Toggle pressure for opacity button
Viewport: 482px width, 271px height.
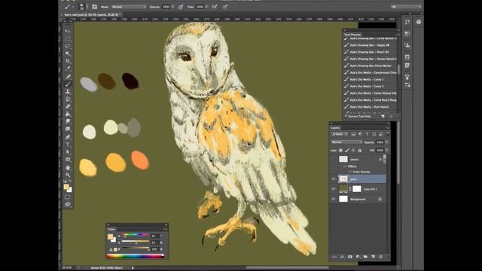[181, 7]
